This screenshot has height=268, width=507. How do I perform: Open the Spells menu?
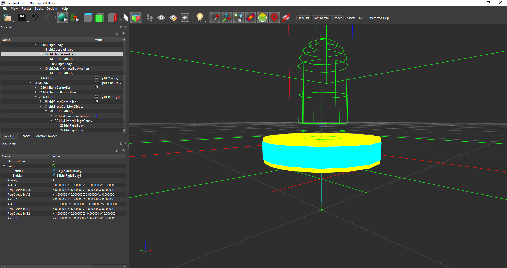tap(39, 9)
